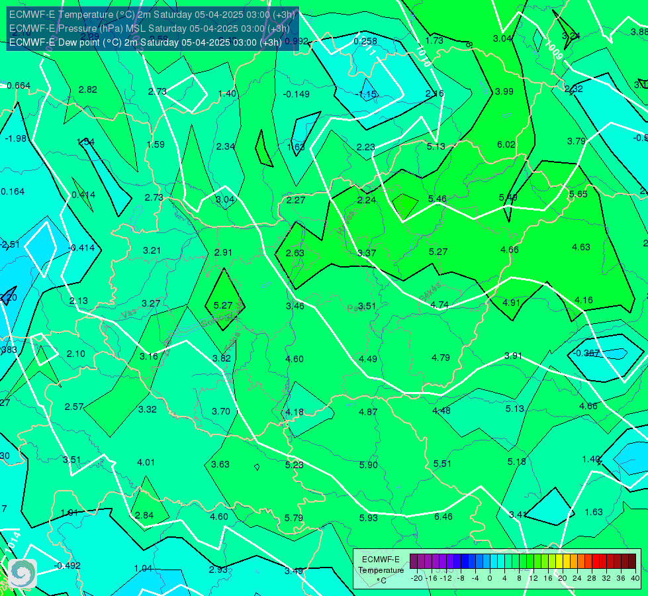
Task: Click the -0.492 value on the map
Action: 68,566
